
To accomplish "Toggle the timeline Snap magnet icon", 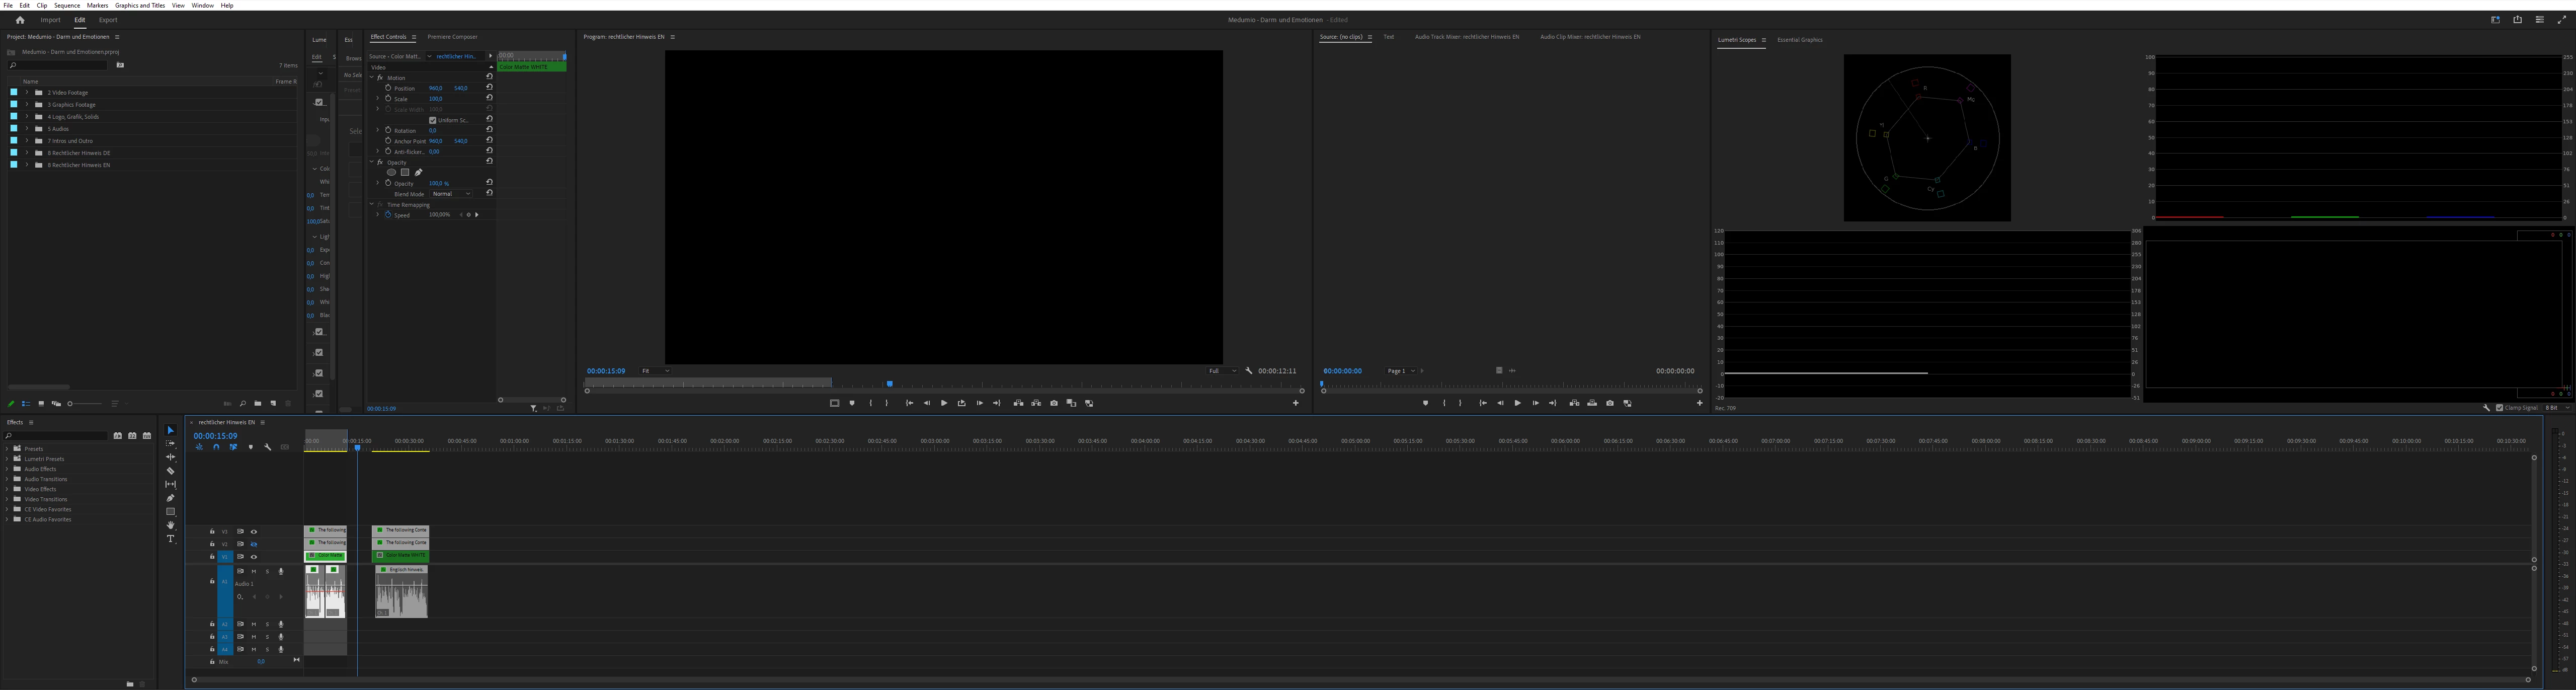I will point(216,447).
